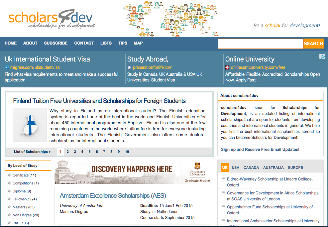Viewport: 328px width, 227px height.
Task: Click the arrow icon beside Masters
Action: (x=9, y=207)
